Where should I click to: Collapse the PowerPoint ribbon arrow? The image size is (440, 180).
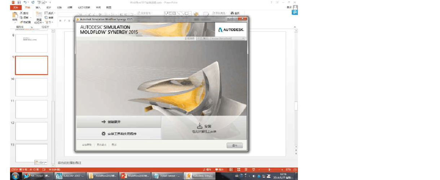tap(295, 26)
